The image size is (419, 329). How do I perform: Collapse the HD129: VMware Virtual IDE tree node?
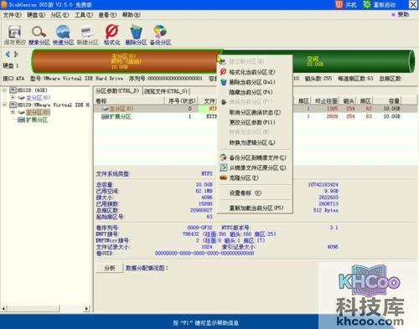click(4, 105)
